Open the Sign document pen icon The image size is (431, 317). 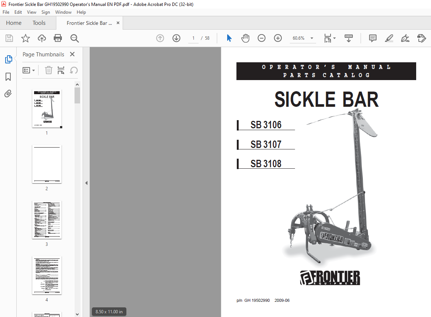click(x=405, y=38)
